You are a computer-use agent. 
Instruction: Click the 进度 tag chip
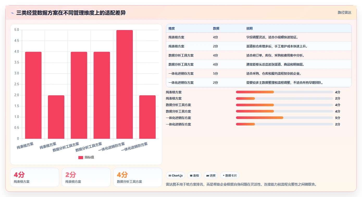coord(211,175)
